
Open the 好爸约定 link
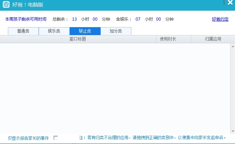tap(220, 19)
